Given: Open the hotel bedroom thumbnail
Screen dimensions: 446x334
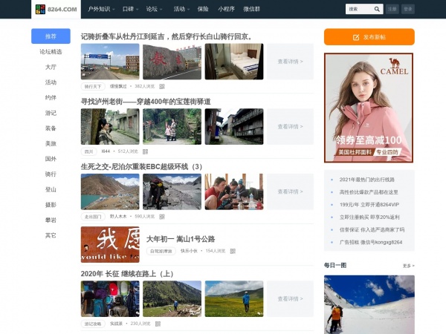Looking at the screenshot, I should coord(234,62).
